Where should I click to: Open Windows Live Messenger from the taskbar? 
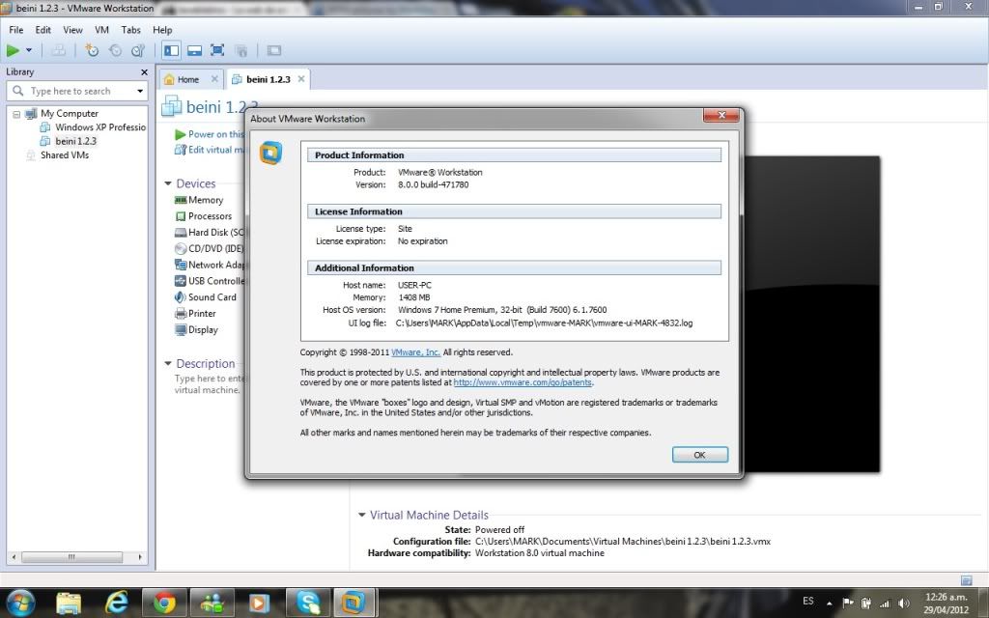[x=212, y=603]
